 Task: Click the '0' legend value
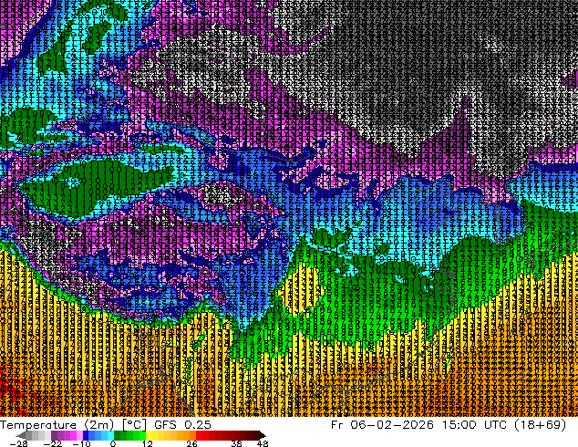(x=113, y=443)
